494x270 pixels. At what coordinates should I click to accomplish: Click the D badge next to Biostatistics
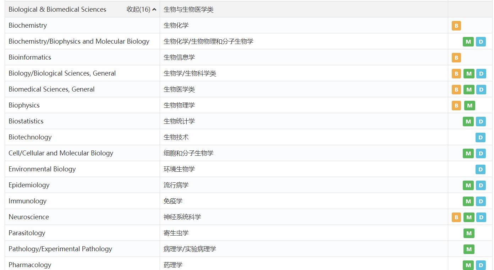click(x=481, y=121)
